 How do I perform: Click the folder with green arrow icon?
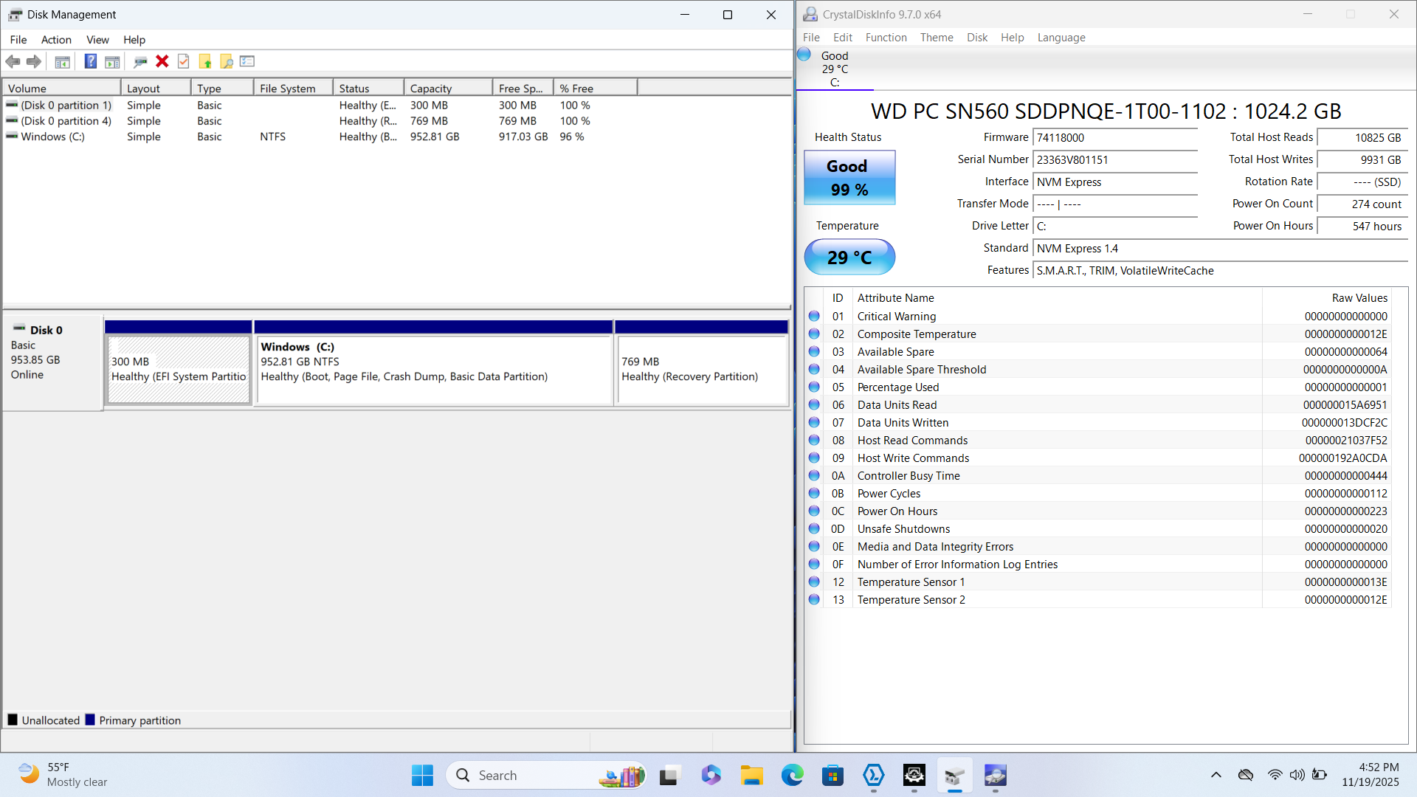[205, 61]
